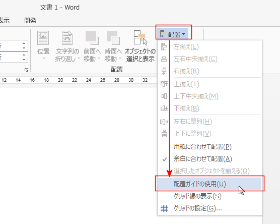
Task: Expand the 配置 alignment dropdown
Action: pos(173,34)
